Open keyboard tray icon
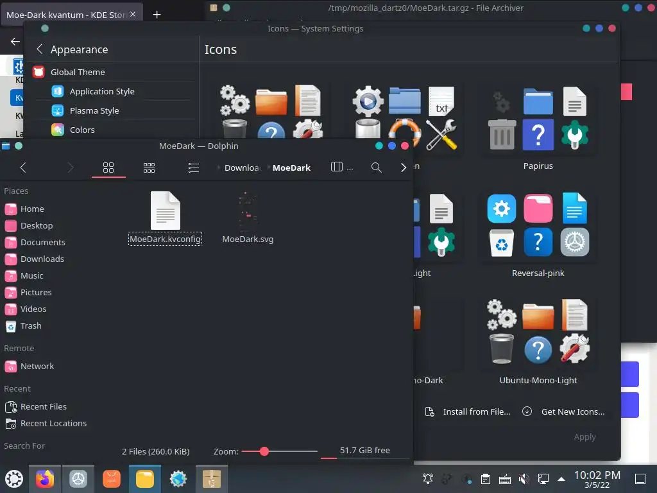Screen dimensions: 657x493 click(x=505, y=479)
